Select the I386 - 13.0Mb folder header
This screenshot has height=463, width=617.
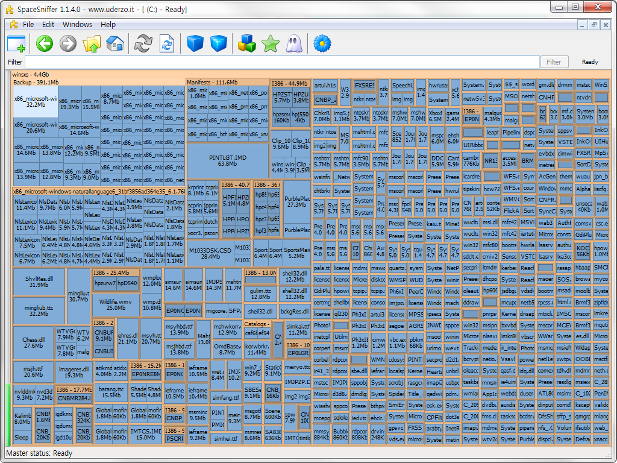pyautogui.click(x=260, y=272)
